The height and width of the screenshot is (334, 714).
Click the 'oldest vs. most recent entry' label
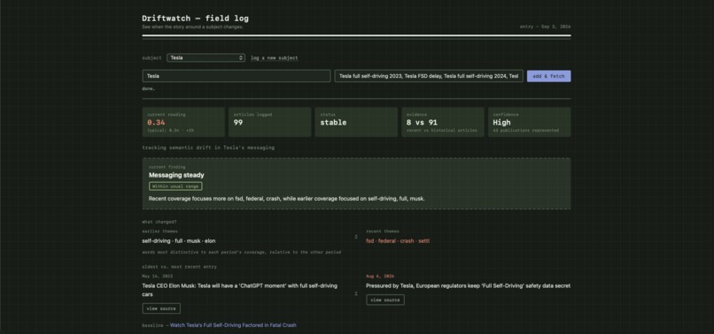[x=180, y=267]
